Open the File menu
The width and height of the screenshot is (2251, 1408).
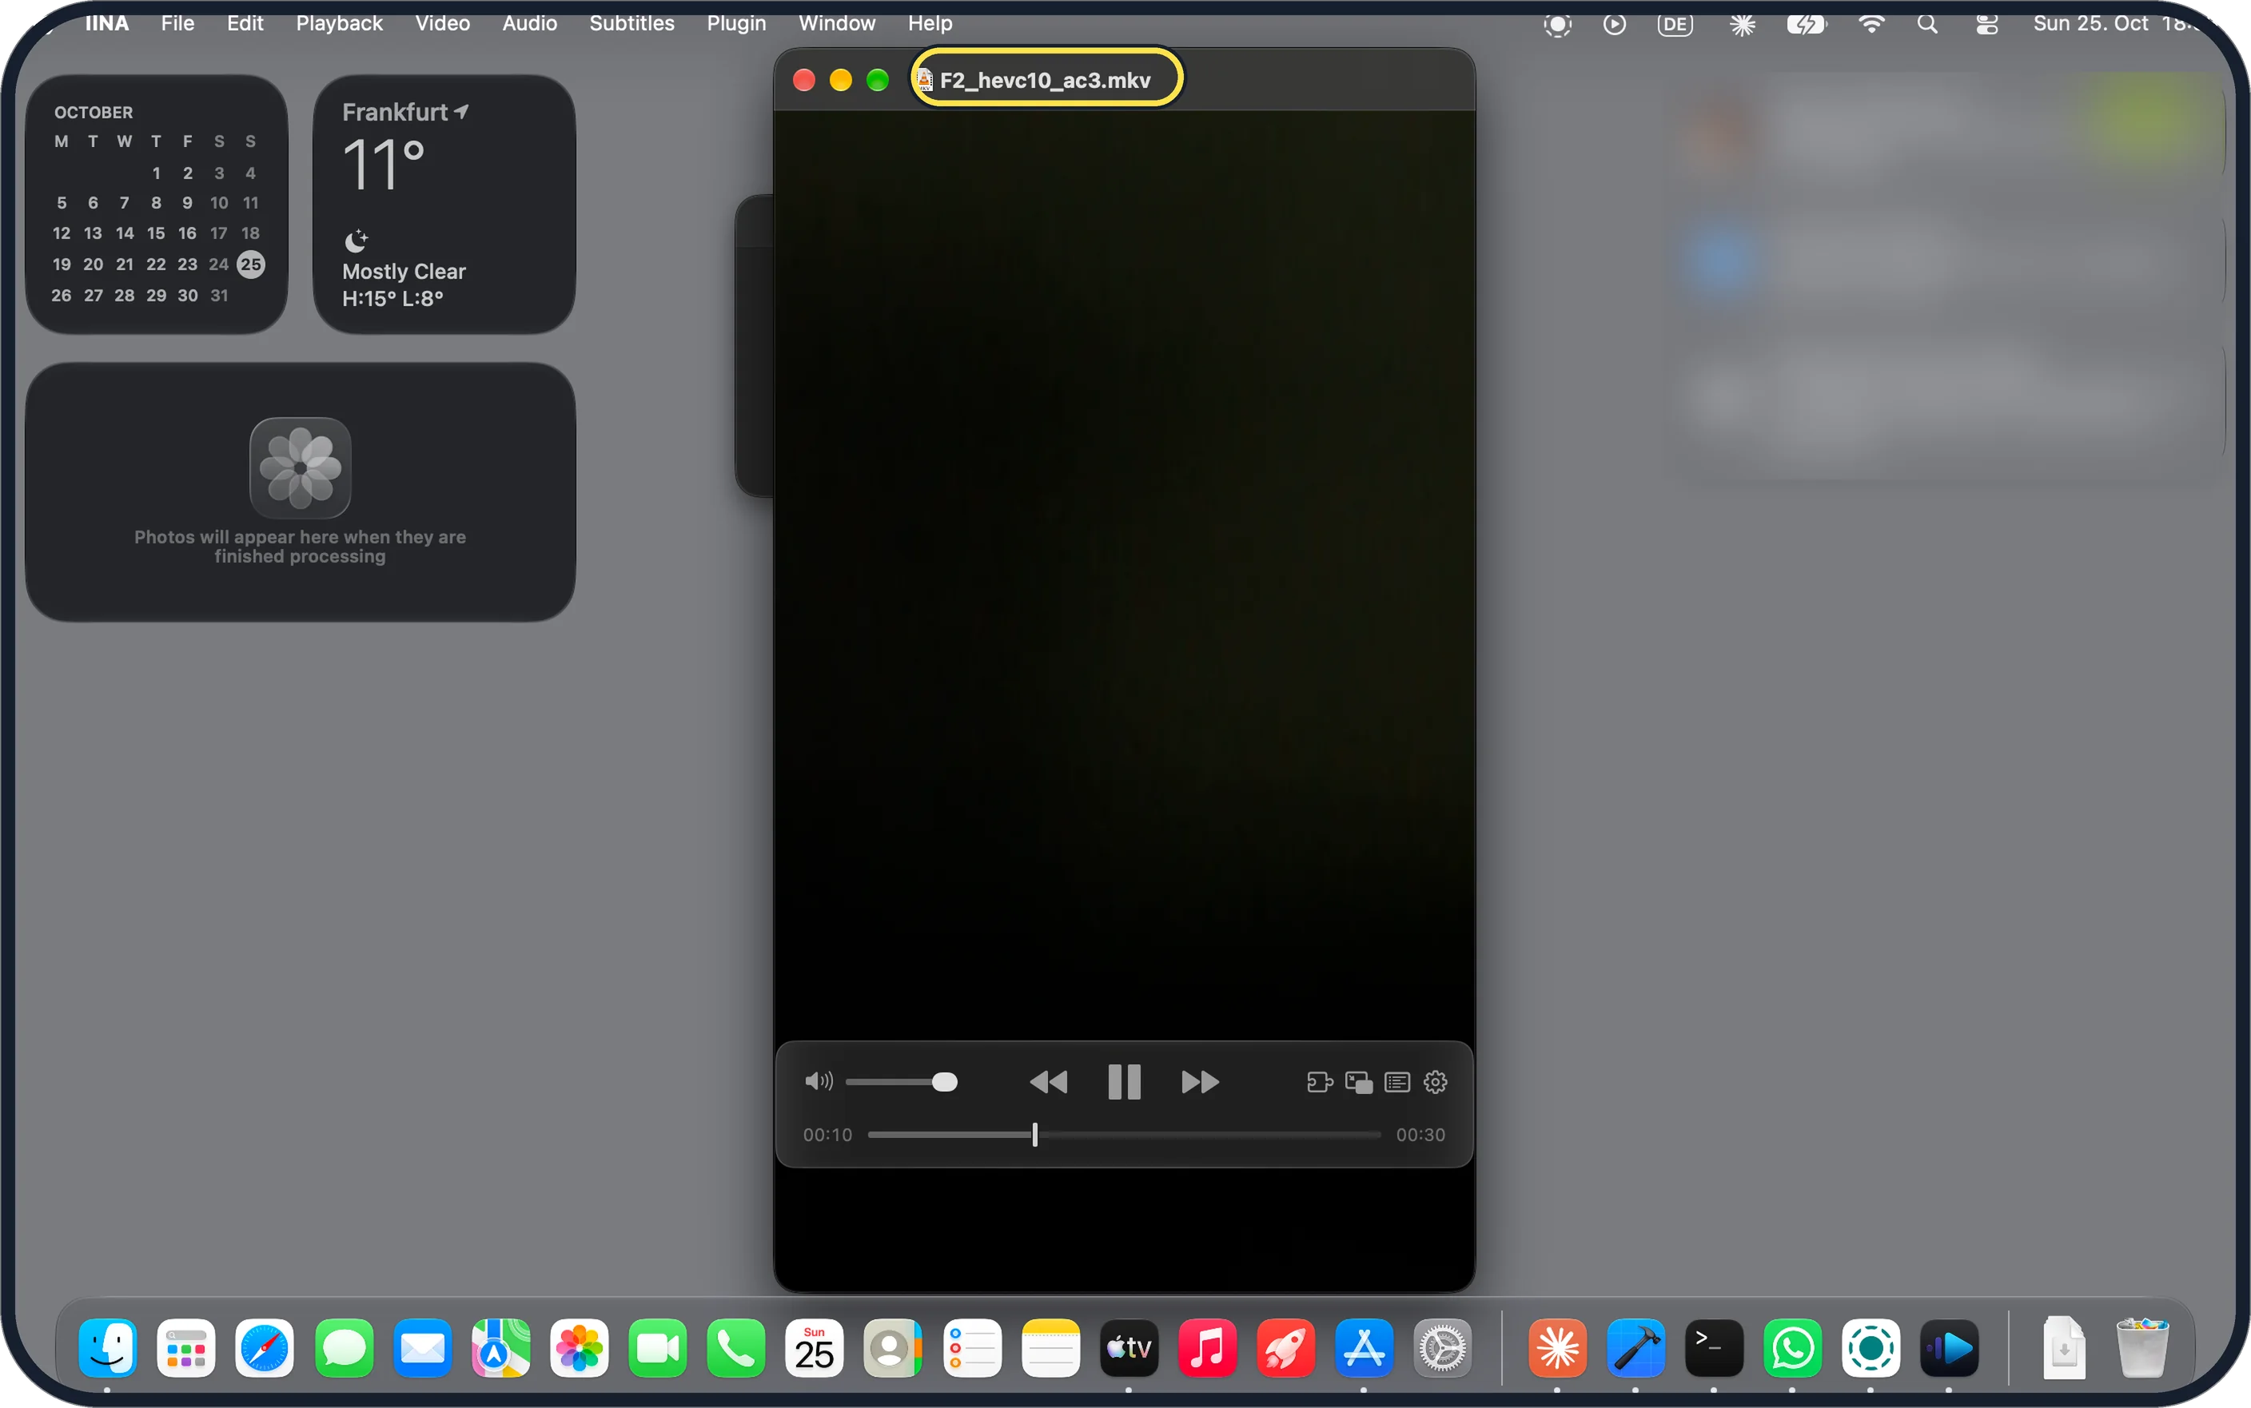177,23
